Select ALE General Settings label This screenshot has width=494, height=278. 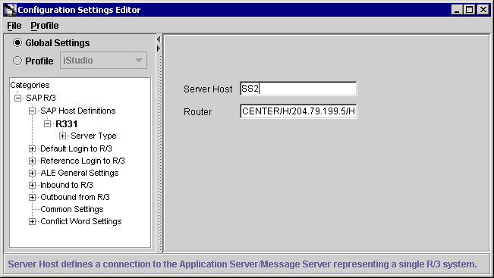(x=80, y=173)
